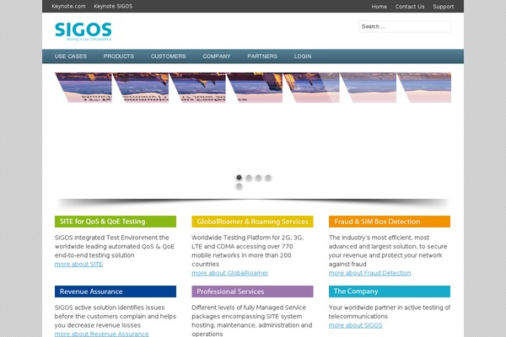The image size is (506, 337).
Task: Select the third slider dot
Action: coord(258,178)
